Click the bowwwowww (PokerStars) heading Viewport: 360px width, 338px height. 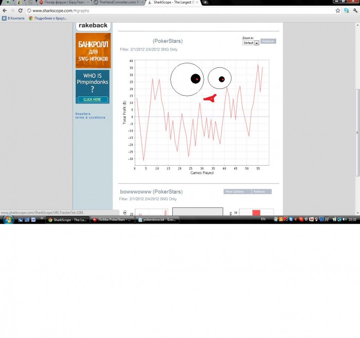point(151,192)
